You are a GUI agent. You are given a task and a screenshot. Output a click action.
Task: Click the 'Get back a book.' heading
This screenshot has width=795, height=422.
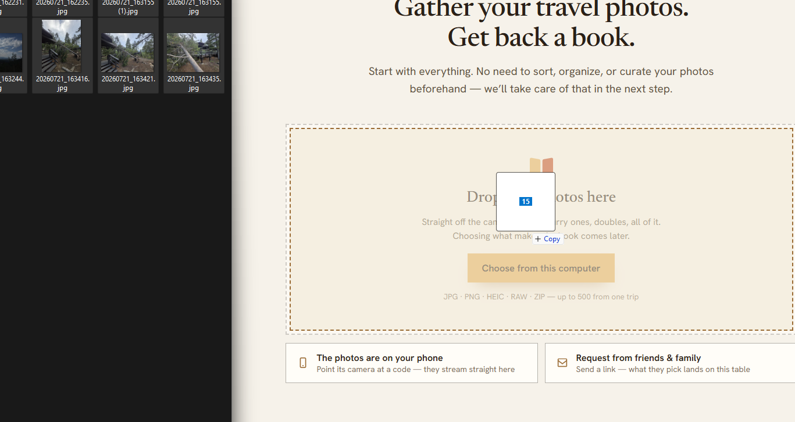(541, 37)
